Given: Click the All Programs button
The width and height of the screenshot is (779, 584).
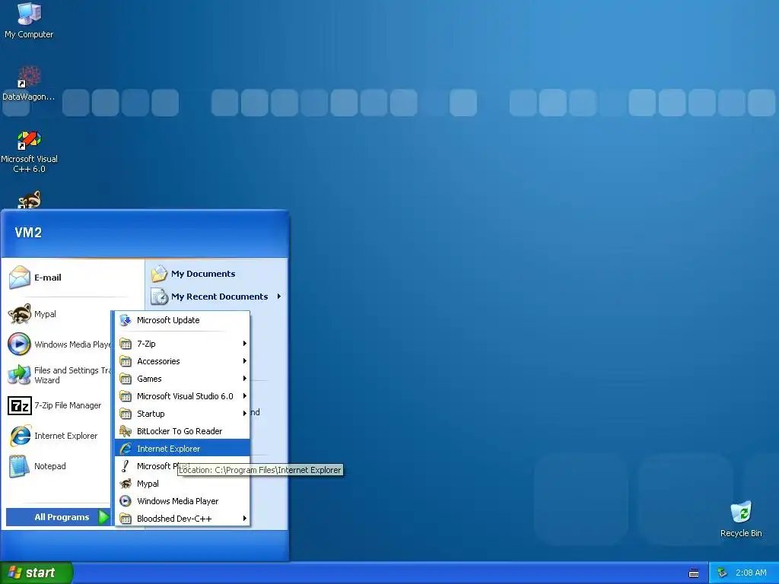Looking at the screenshot, I should pyautogui.click(x=58, y=517).
